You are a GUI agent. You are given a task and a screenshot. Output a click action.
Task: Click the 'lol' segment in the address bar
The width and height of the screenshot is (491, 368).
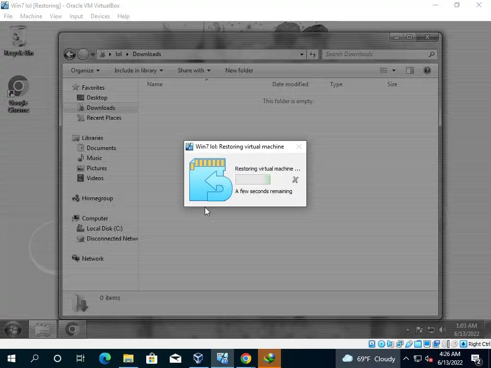coord(118,54)
